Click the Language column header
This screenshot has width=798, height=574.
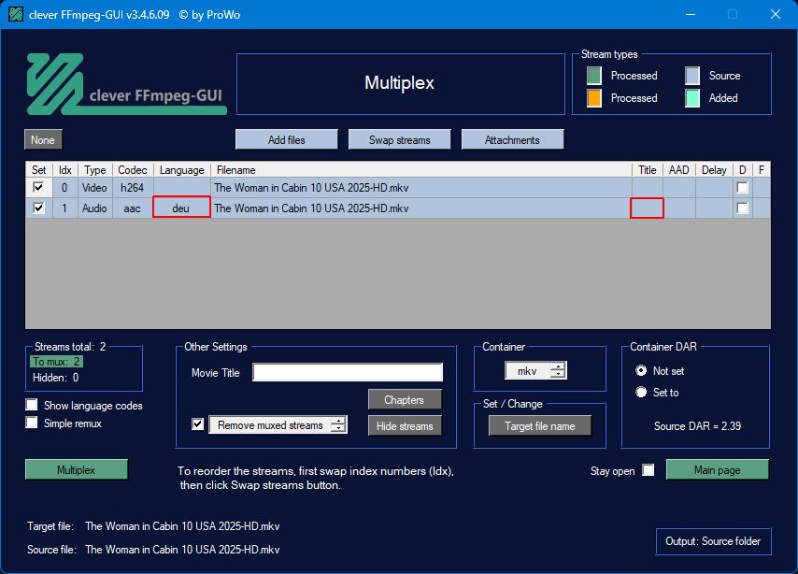click(x=181, y=169)
